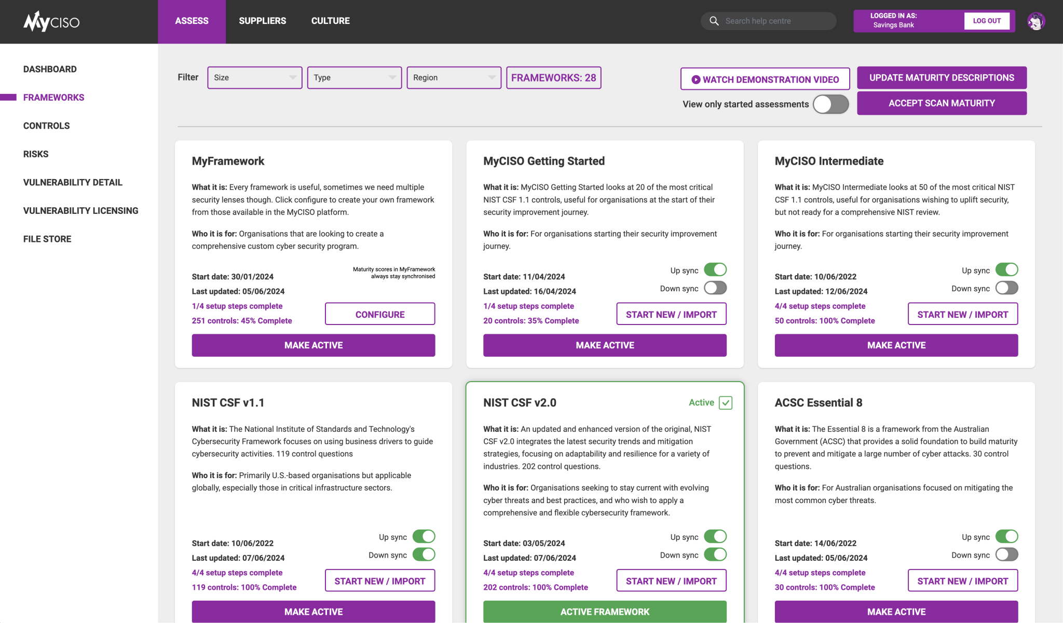Click MAKE ACTIVE on ACSC Essential 8
The image size is (1063, 623).
(x=896, y=612)
